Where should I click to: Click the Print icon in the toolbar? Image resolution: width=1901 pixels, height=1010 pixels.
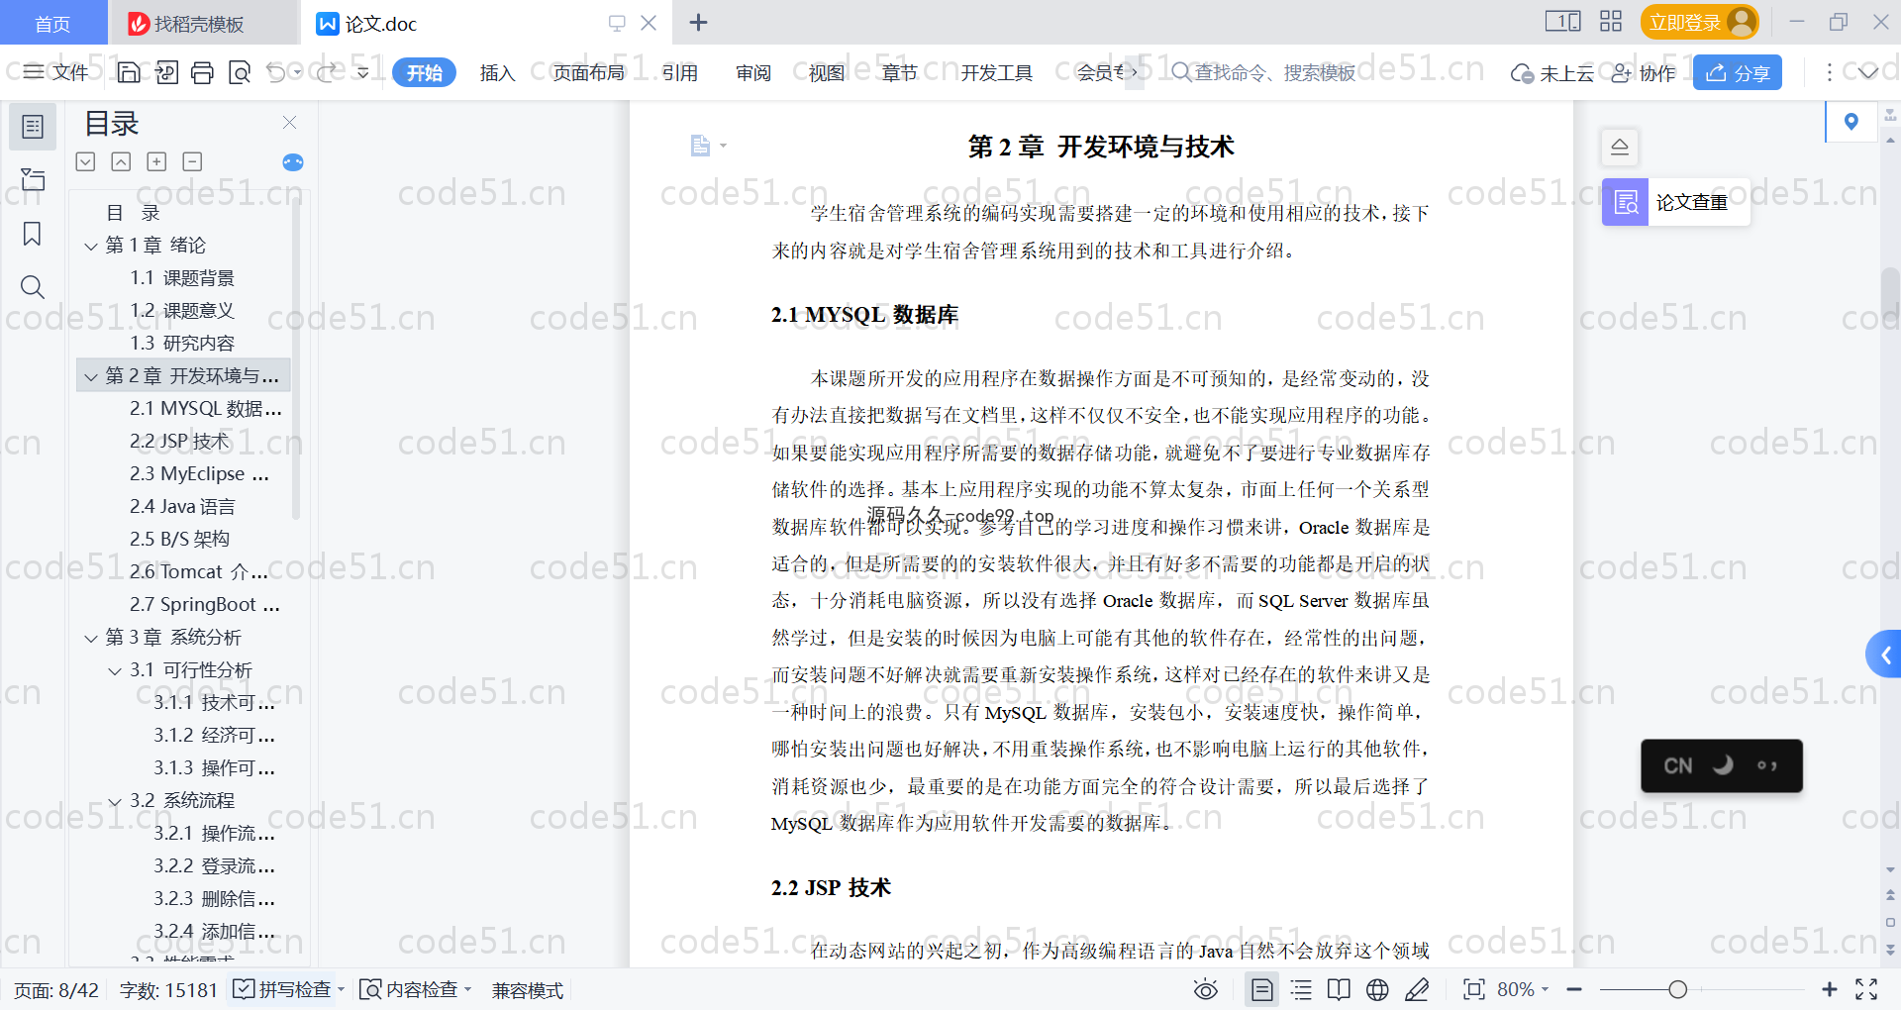click(202, 72)
